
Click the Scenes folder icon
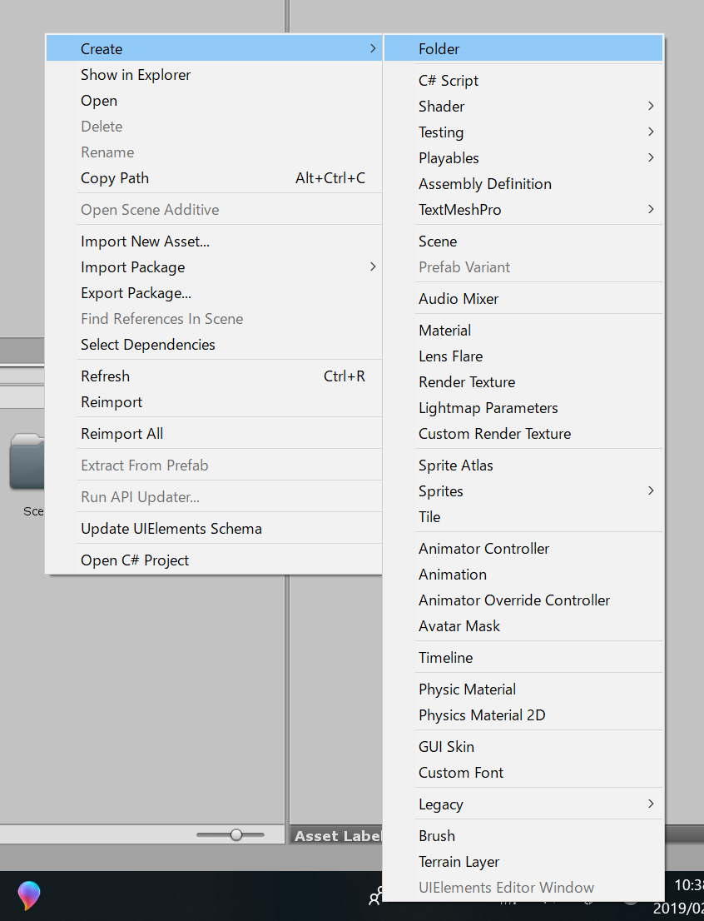(x=27, y=463)
